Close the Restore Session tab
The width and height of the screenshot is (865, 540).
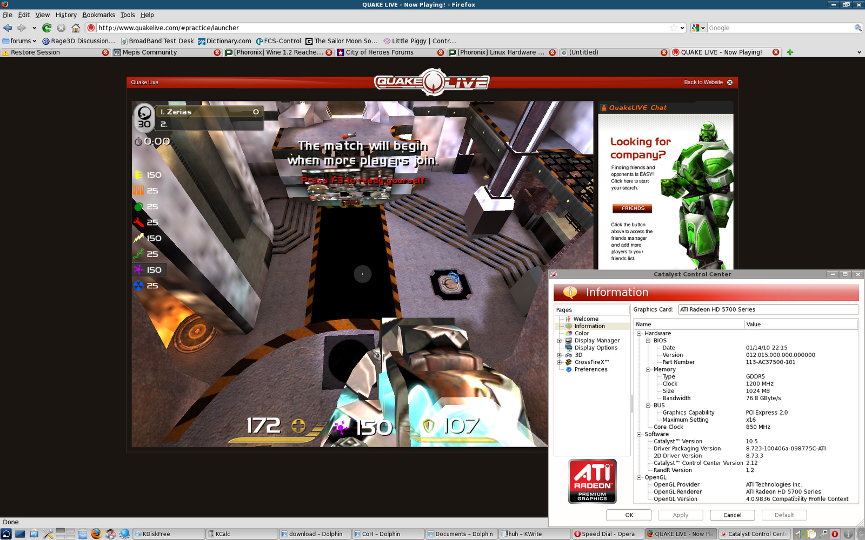point(105,52)
